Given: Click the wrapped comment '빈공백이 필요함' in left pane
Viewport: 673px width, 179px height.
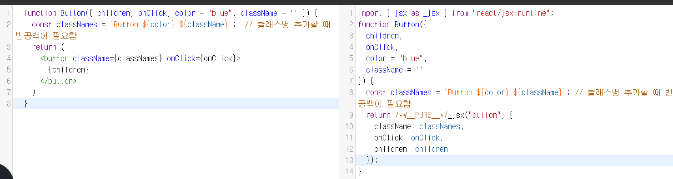Looking at the screenshot, I should click(46, 36).
